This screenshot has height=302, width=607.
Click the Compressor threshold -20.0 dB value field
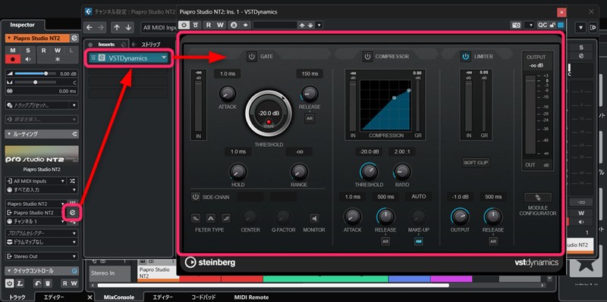click(x=369, y=152)
